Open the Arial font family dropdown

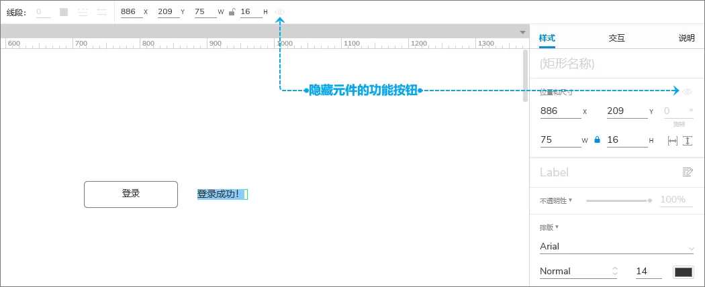(616, 247)
